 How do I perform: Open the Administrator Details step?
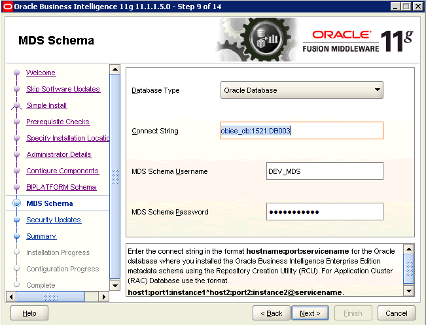tap(59, 154)
